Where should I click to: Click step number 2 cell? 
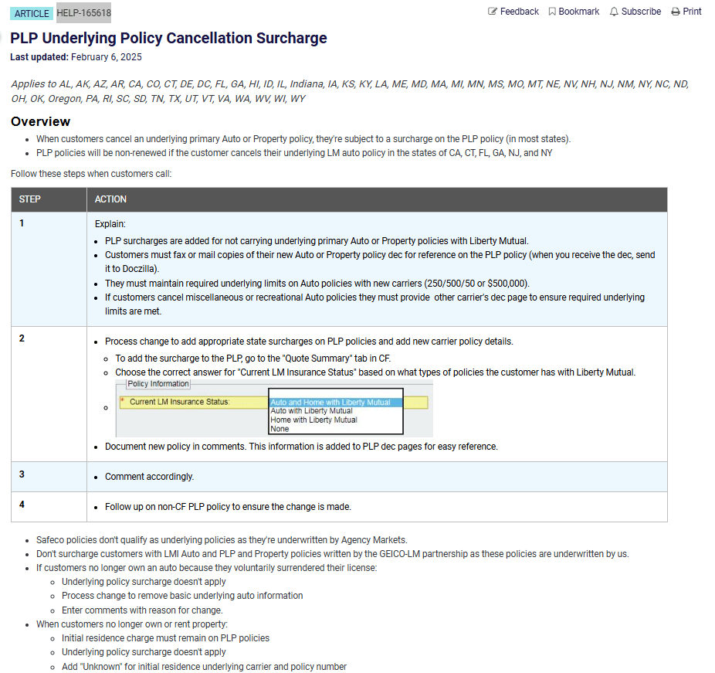(x=49, y=394)
